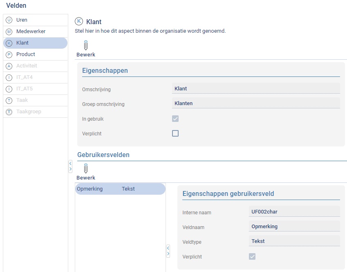Screen dimensions: 347x272
Task: Click the Activiteit circled A icon
Action: pyautogui.click(x=9, y=66)
